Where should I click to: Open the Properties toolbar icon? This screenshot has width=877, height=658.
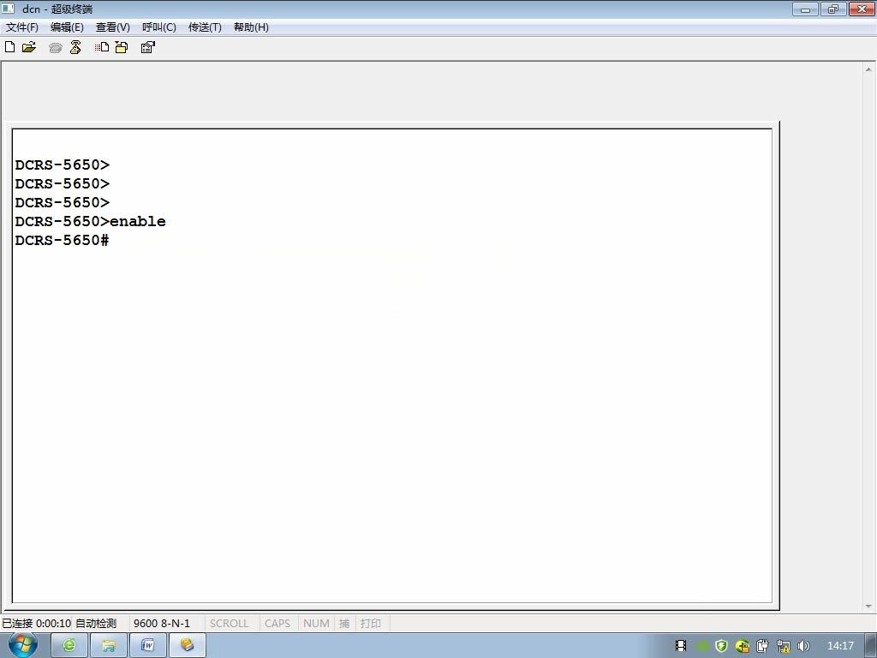click(x=147, y=47)
